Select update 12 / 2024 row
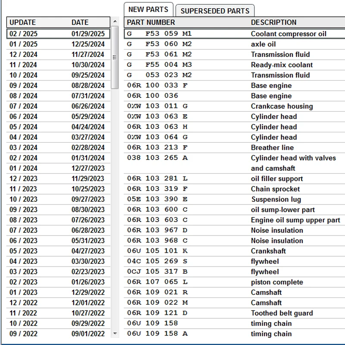This screenshot has height=345, width=345. tap(58, 54)
